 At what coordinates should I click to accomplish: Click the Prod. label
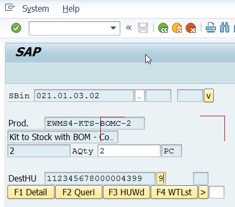tap(19, 123)
